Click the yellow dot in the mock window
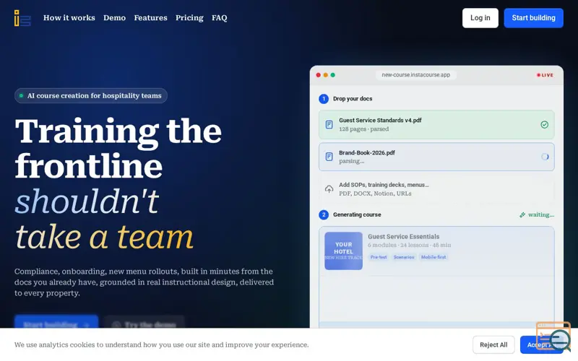Viewport: 578px width, 361px height. [x=326, y=75]
